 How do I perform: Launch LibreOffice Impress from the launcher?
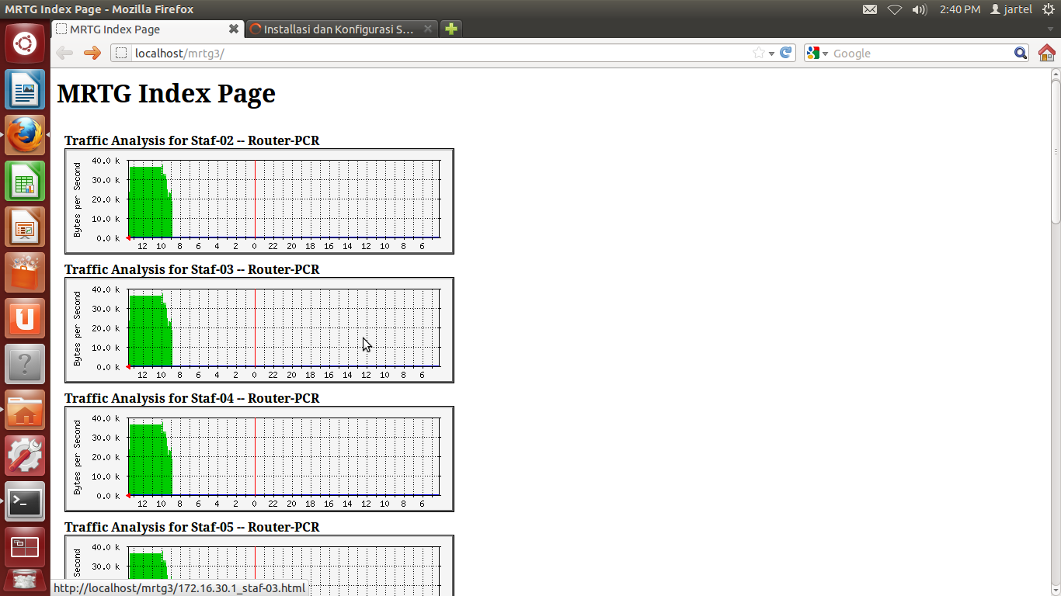[25, 227]
